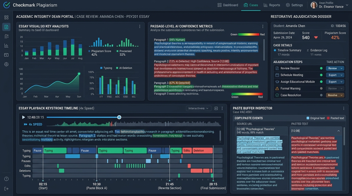Expand dropdown arrow next to Schedule Meeting Export
Image resolution: width=352 pixels, height=196 pixels.
(342, 75)
